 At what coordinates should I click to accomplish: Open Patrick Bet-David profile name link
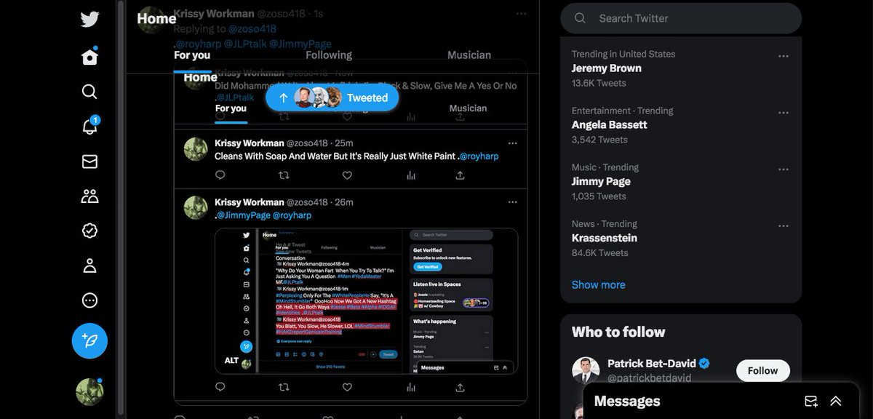pos(652,364)
